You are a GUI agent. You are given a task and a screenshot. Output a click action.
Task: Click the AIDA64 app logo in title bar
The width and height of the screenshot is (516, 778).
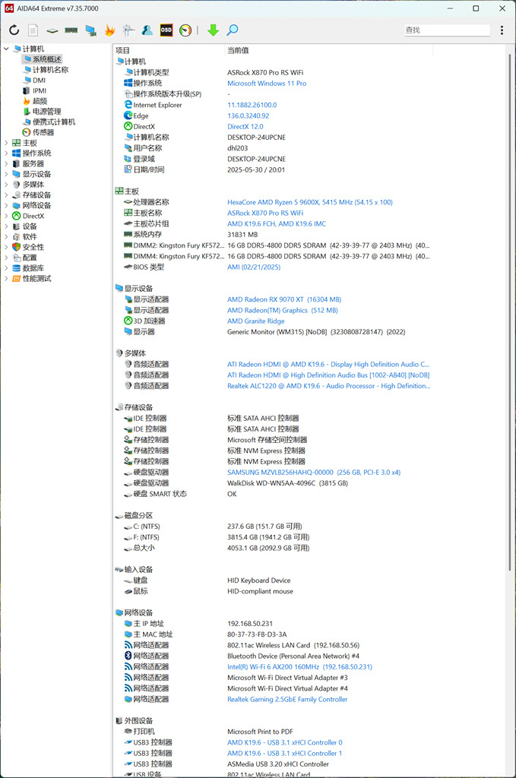pos(9,8)
